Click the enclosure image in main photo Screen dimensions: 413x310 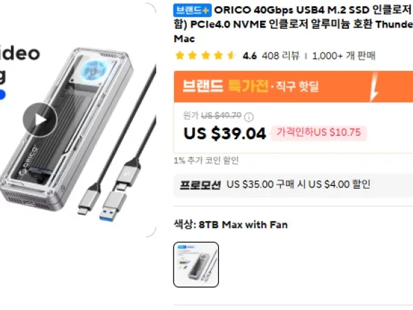(67, 130)
